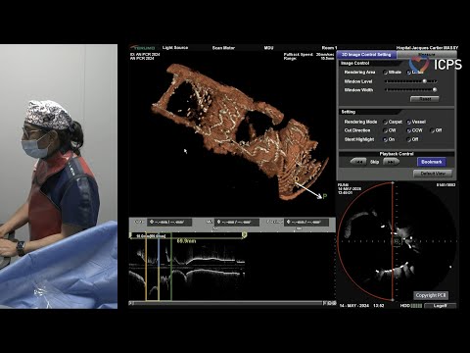The width and height of the screenshot is (470, 353).
Task: Click the left end handle of length bracket
Action: click(x=130, y=234)
